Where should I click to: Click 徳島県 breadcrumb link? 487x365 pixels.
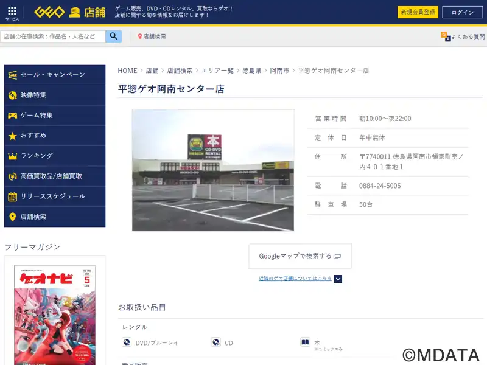[251, 71]
